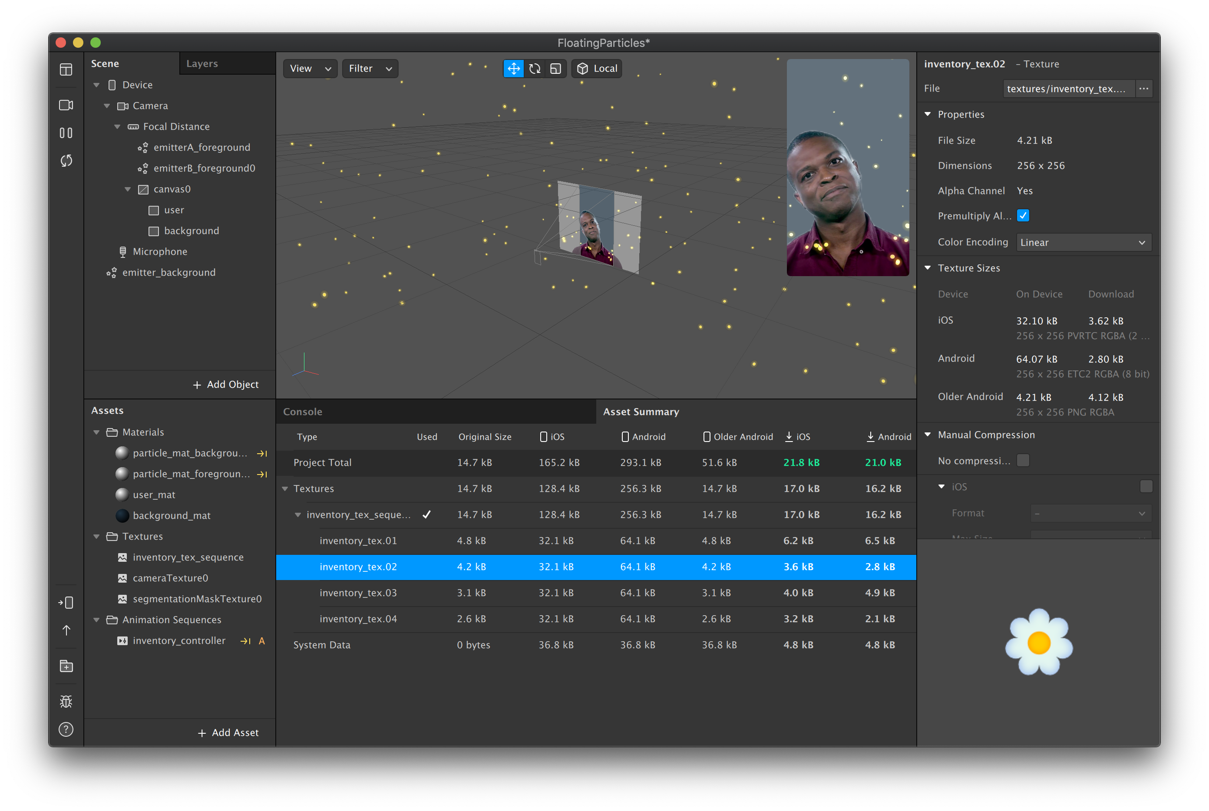This screenshot has height=811, width=1209.
Task: Switch to the Layers tab
Action: click(x=202, y=64)
